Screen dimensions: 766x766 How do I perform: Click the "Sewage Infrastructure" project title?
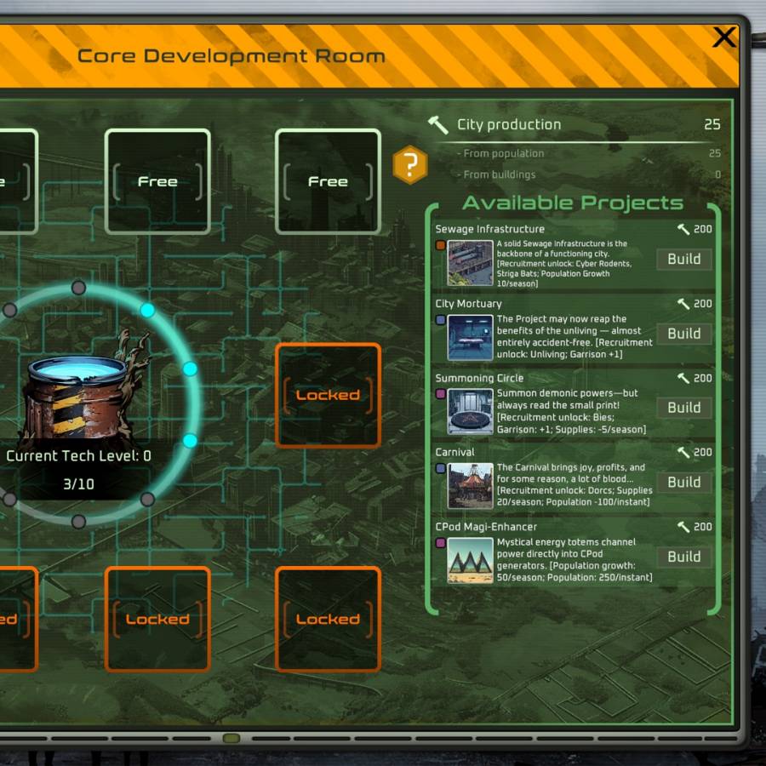point(489,229)
